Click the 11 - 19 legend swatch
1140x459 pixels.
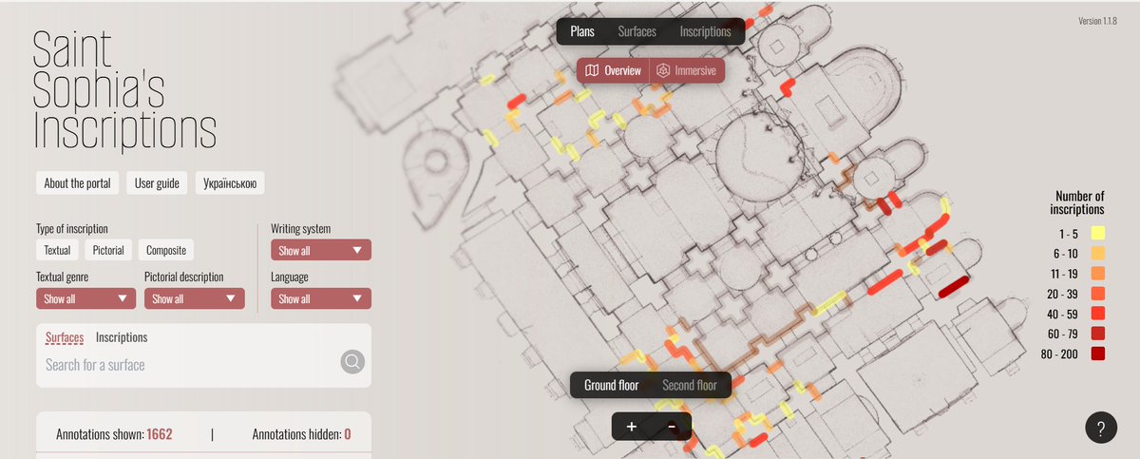[1098, 273]
